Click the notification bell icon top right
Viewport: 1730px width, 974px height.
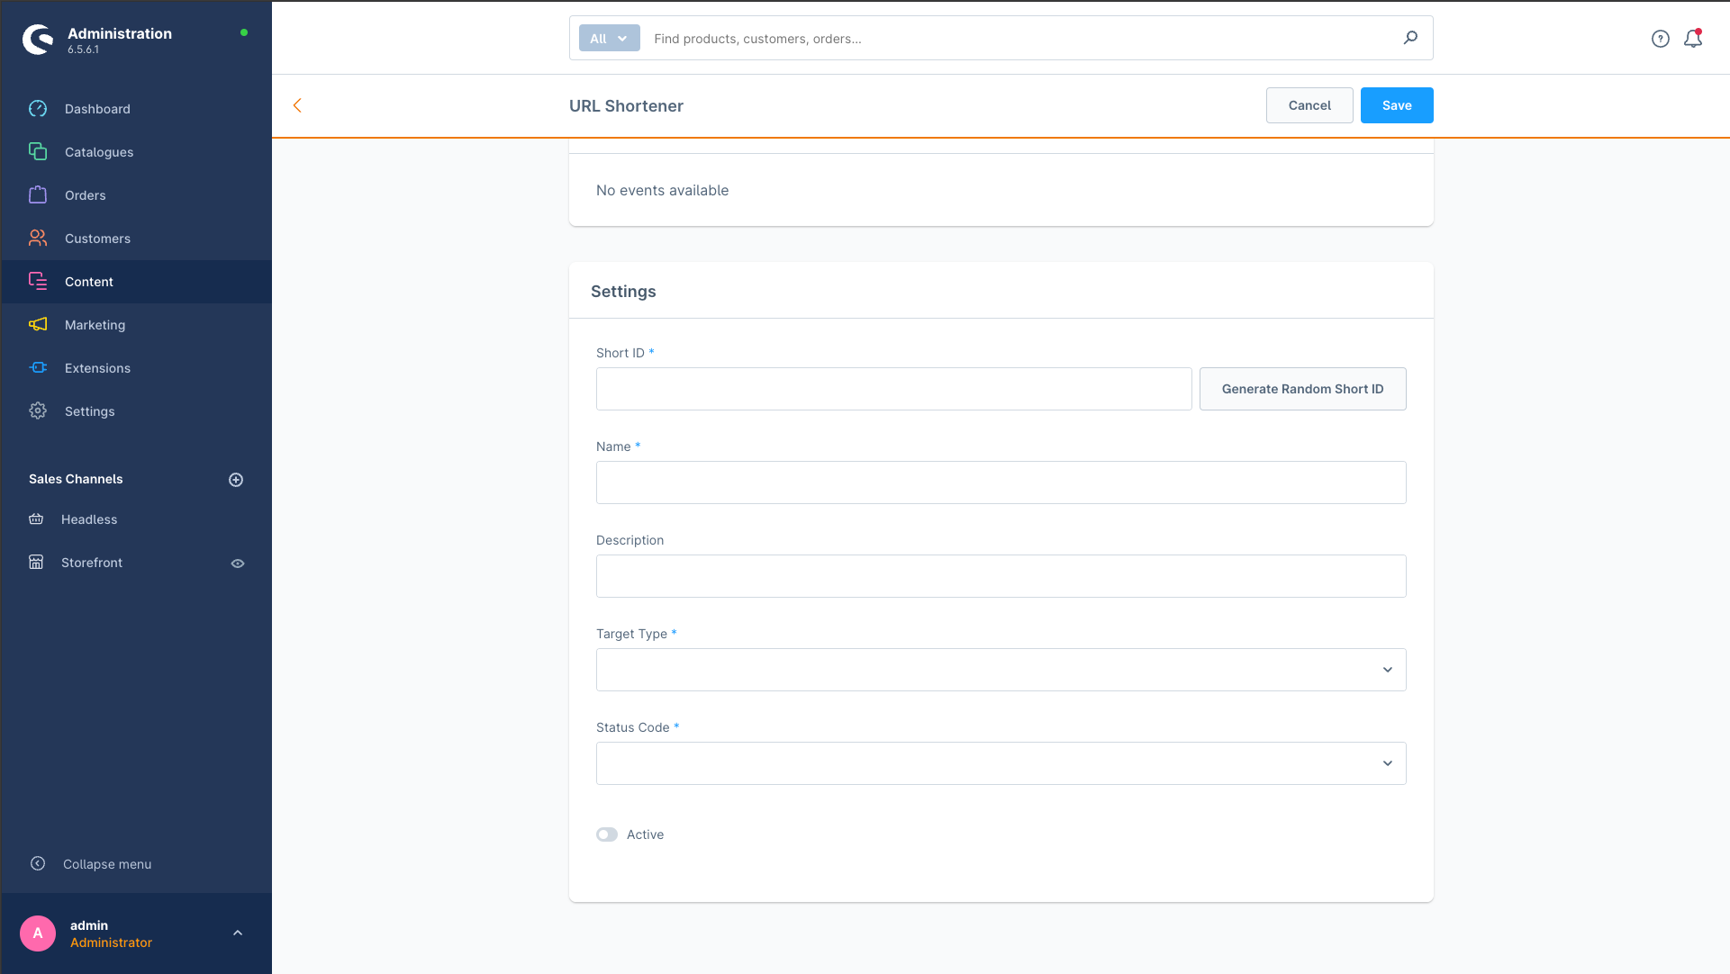pos(1693,38)
